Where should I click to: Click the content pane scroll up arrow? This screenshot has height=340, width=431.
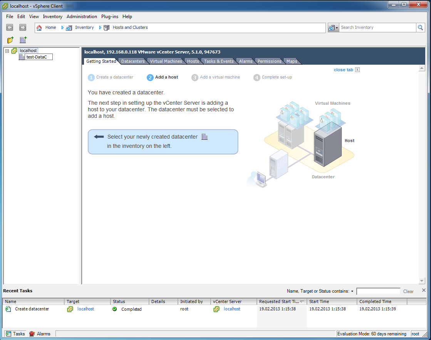(x=422, y=68)
